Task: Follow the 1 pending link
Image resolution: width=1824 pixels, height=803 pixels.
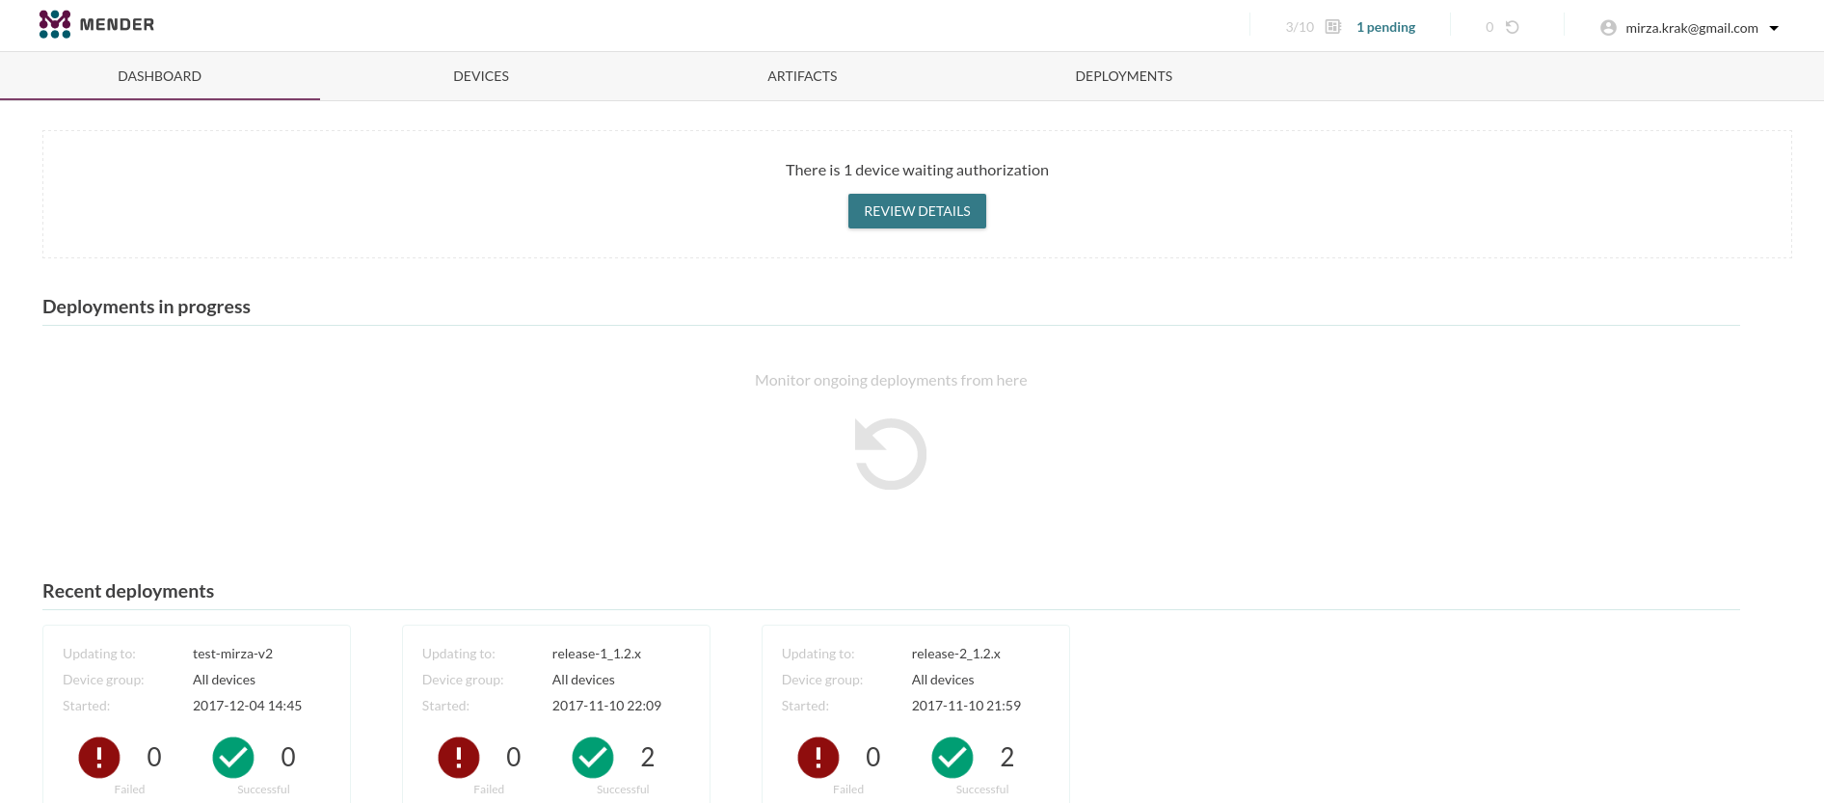Action: click(x=1385, y=27)
